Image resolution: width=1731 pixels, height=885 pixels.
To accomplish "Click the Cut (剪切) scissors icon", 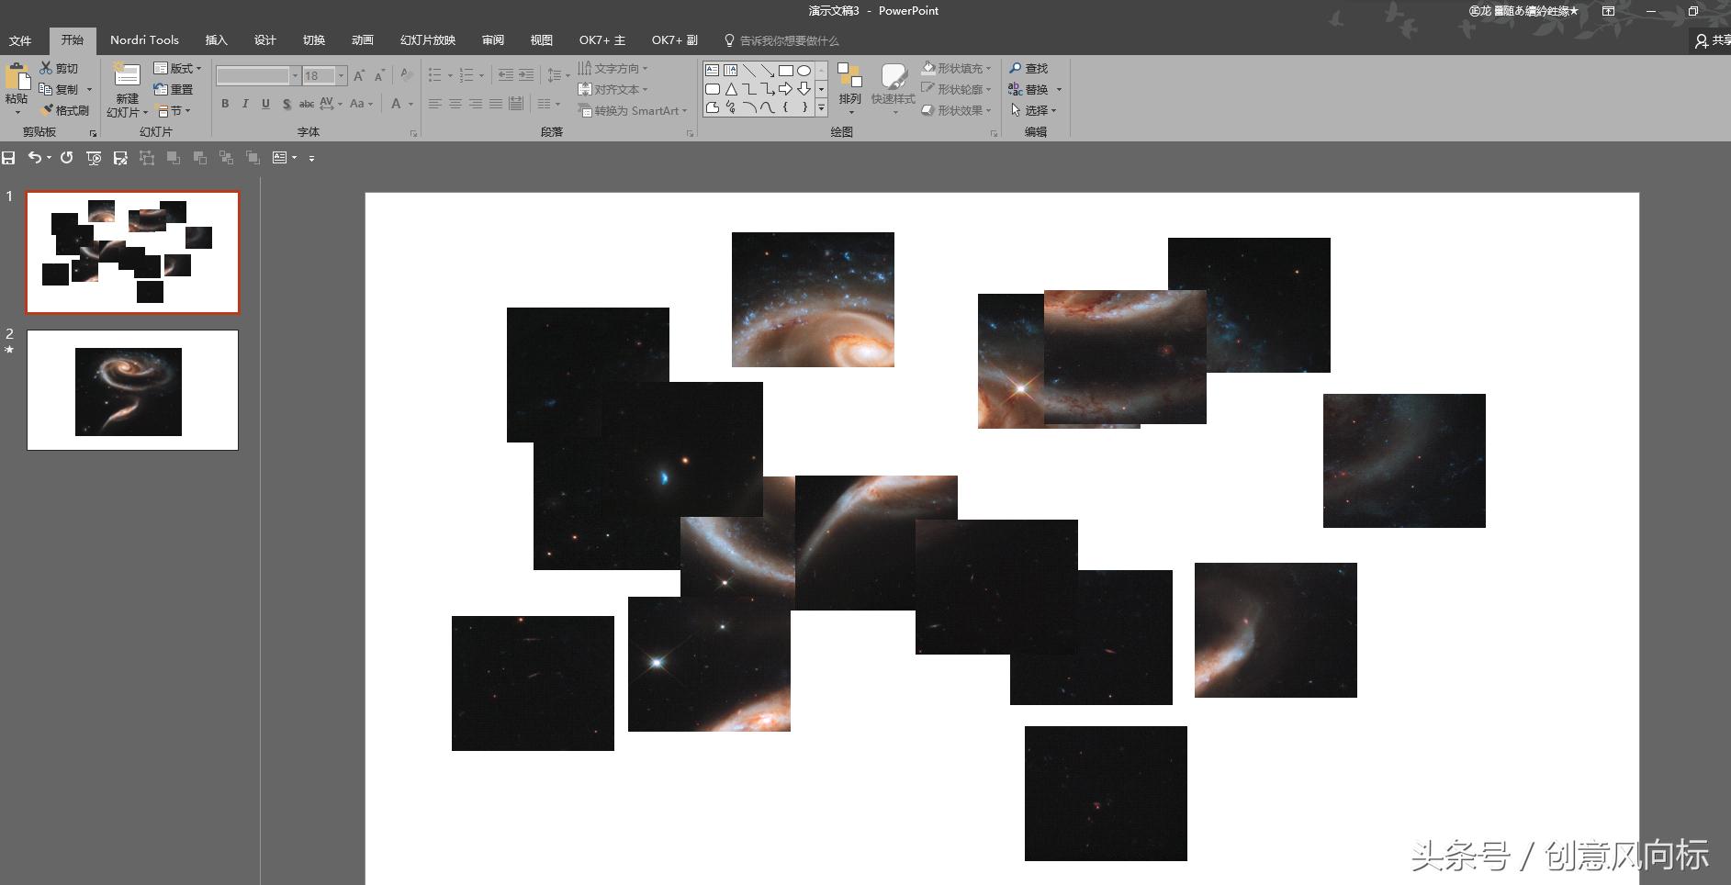I will [x=46, y=69].
